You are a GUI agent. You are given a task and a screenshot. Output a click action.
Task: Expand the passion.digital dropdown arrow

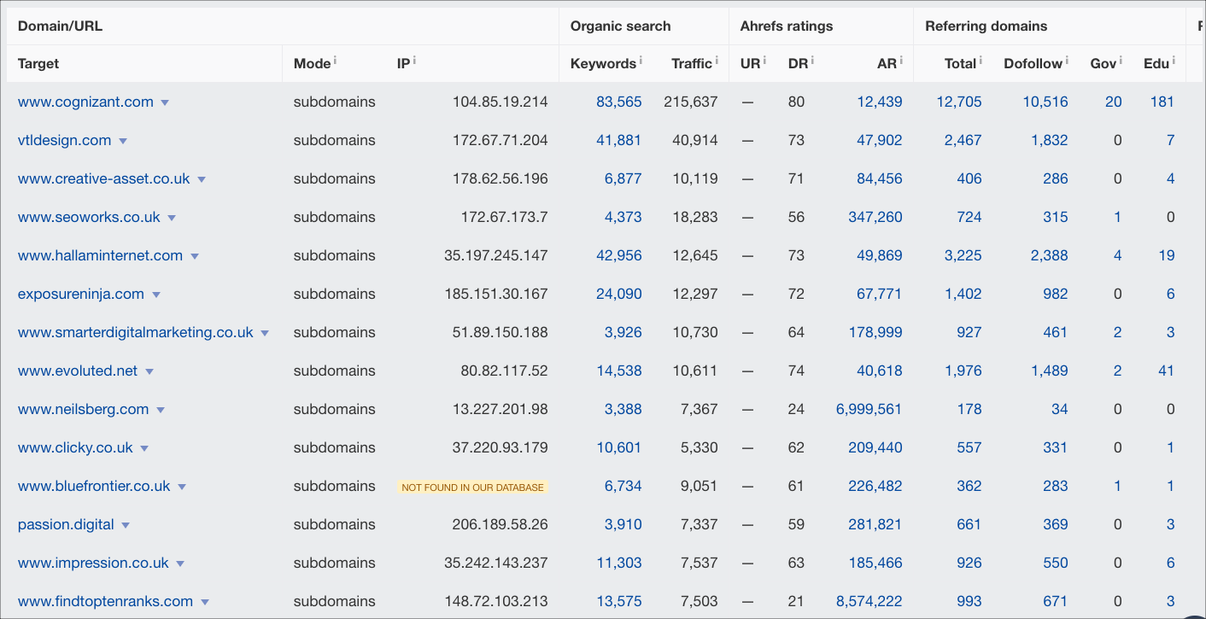(x=126, y=525)
